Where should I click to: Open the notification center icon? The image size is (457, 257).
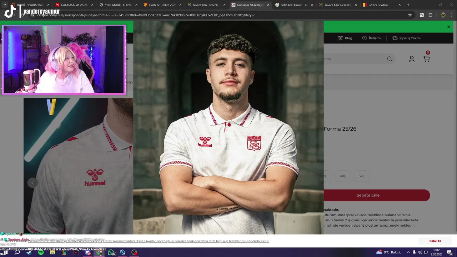click(449, 252)
